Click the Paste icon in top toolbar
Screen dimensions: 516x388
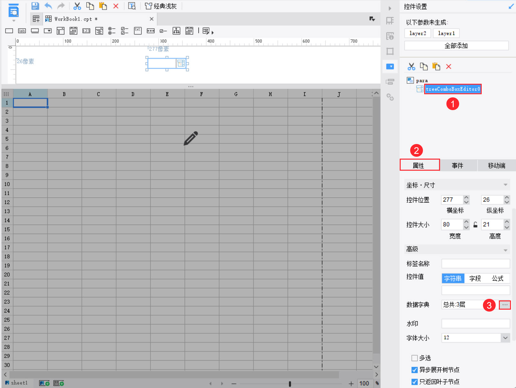click(103, 6)
